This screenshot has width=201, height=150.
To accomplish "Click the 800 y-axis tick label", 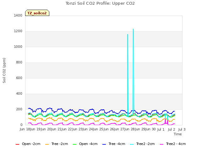I will point(19,62).
